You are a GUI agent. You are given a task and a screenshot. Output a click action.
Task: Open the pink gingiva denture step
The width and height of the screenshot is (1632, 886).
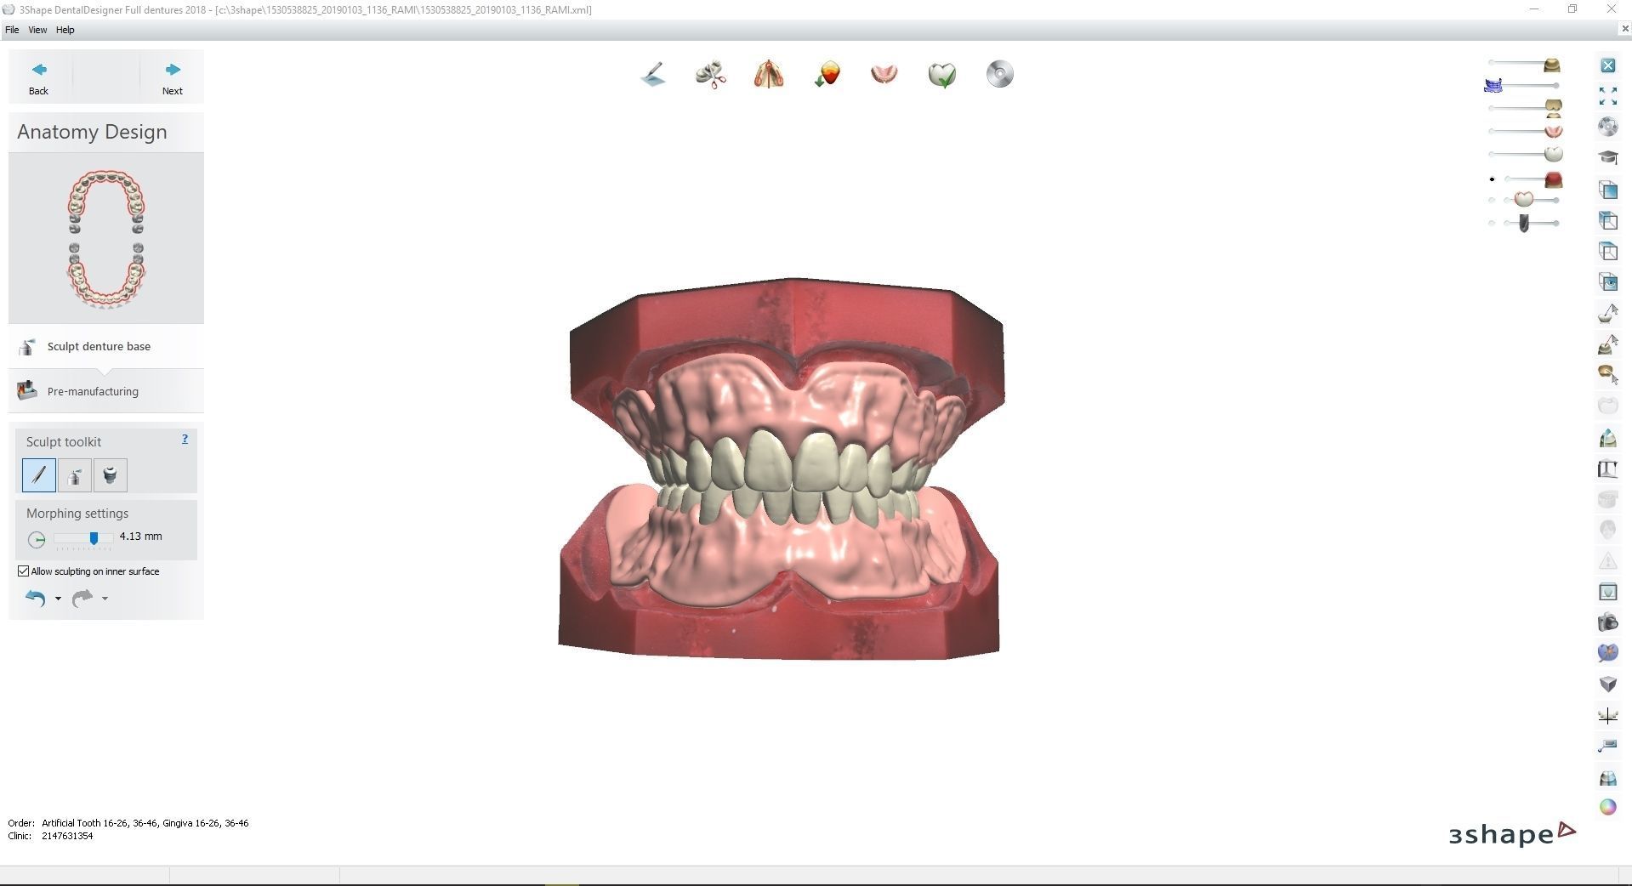884,75
